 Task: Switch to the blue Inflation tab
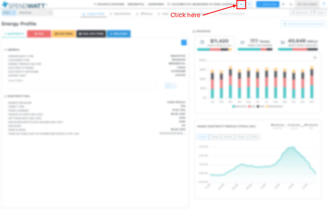point(118,34)
